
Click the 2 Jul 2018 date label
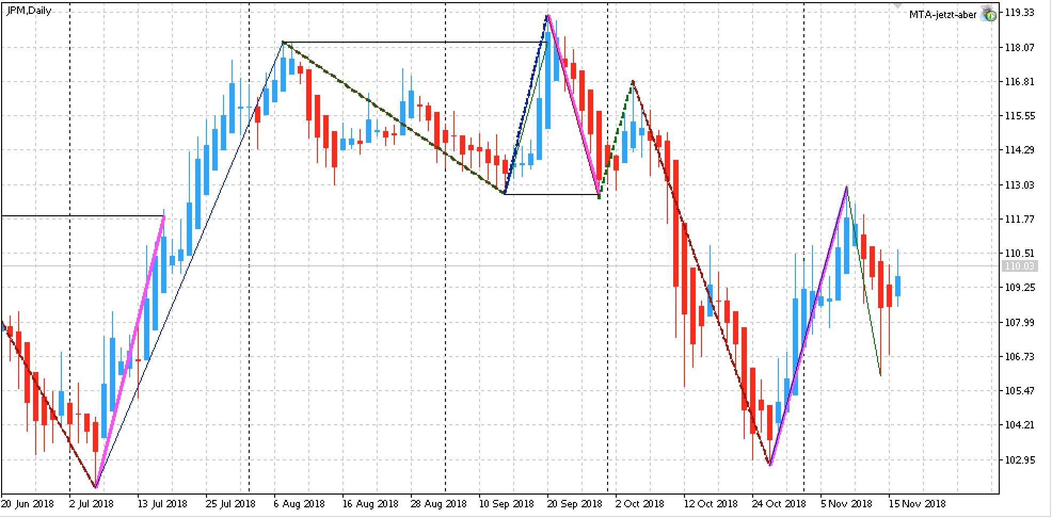point(91,504)
